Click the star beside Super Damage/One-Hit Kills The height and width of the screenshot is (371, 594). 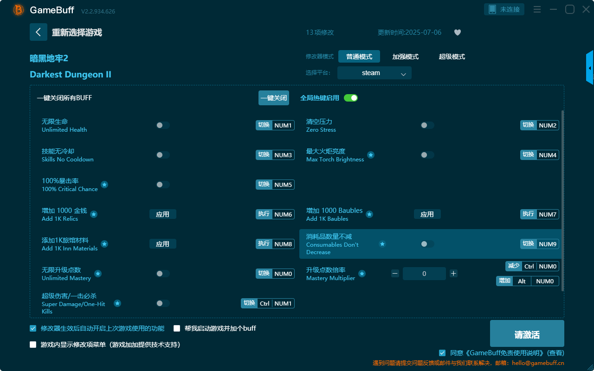(x=117, y=303)
